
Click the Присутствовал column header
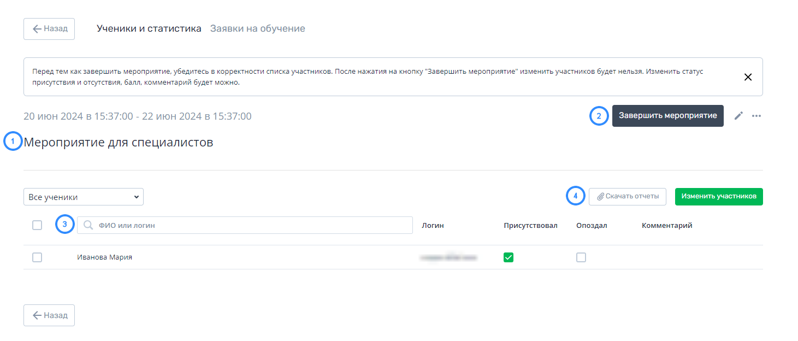pos(530,226)
